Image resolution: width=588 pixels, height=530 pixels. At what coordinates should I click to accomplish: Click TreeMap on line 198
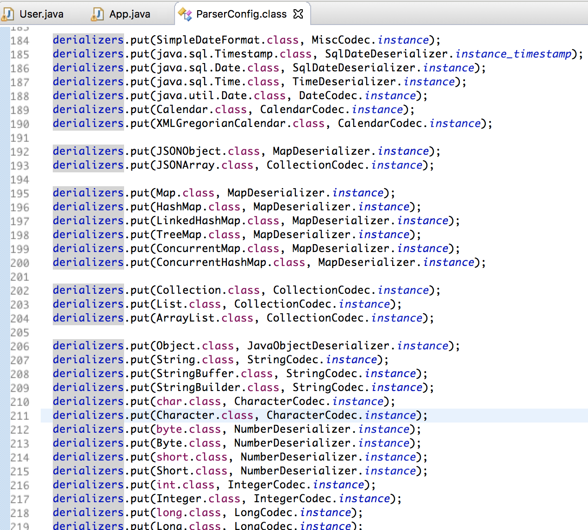[179, 234]
